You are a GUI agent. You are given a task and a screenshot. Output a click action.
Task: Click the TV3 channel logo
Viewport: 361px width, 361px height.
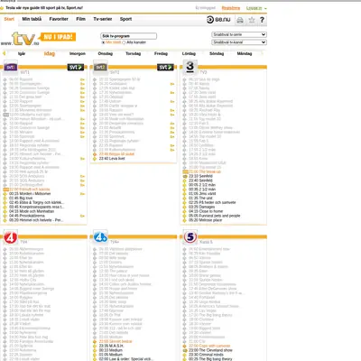[x=190, y=67]
